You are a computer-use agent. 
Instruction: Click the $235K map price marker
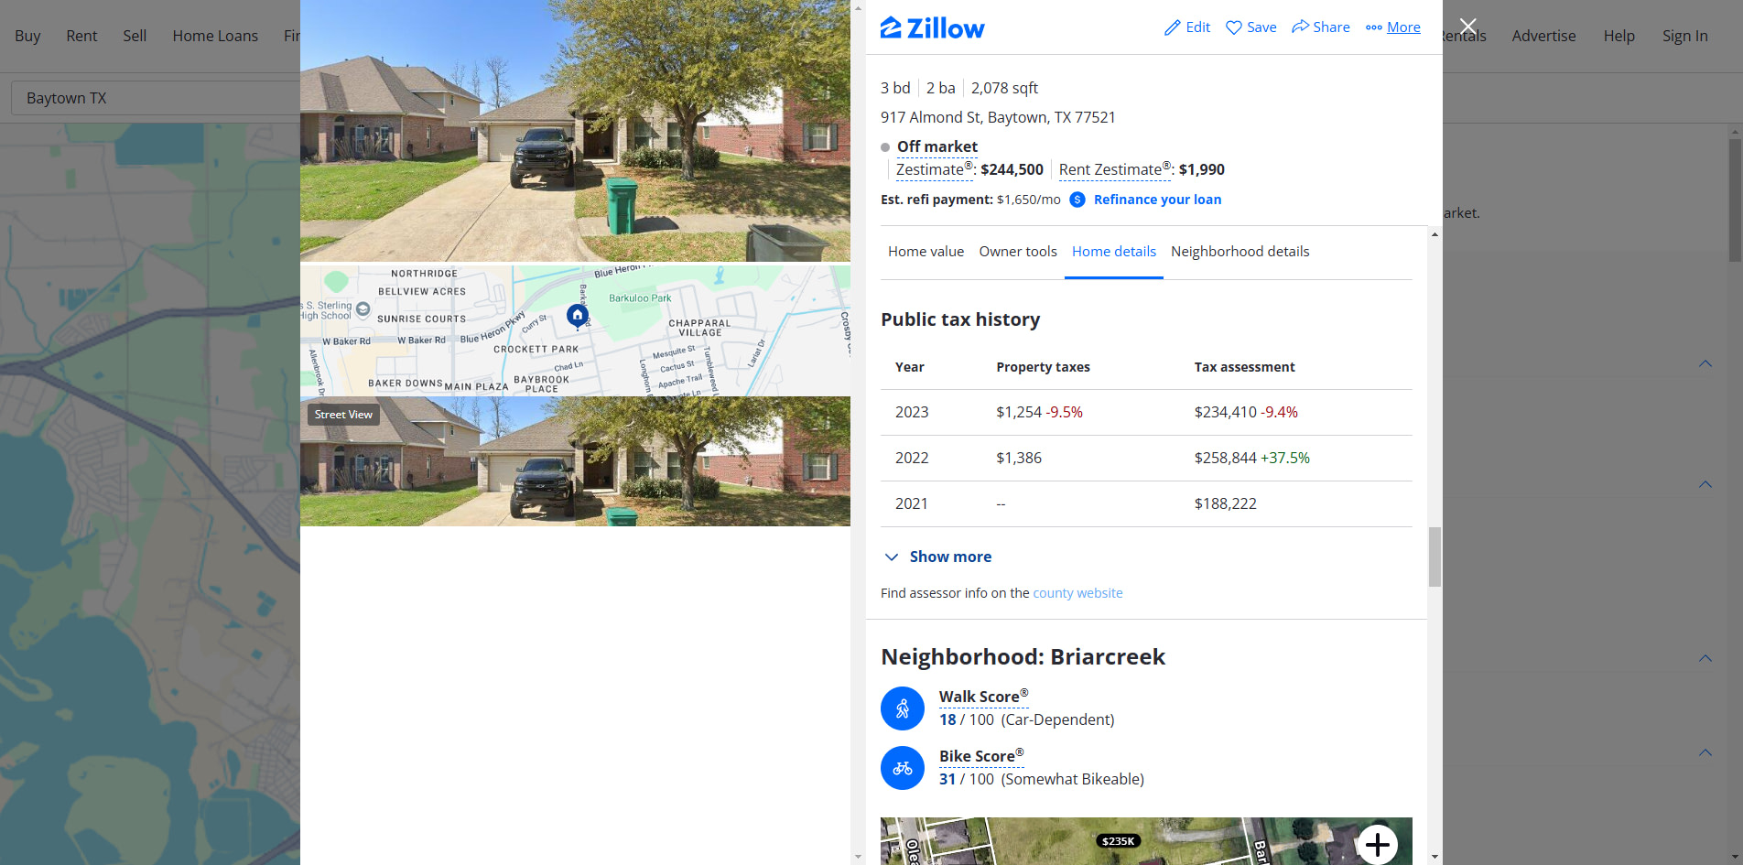1118,840
